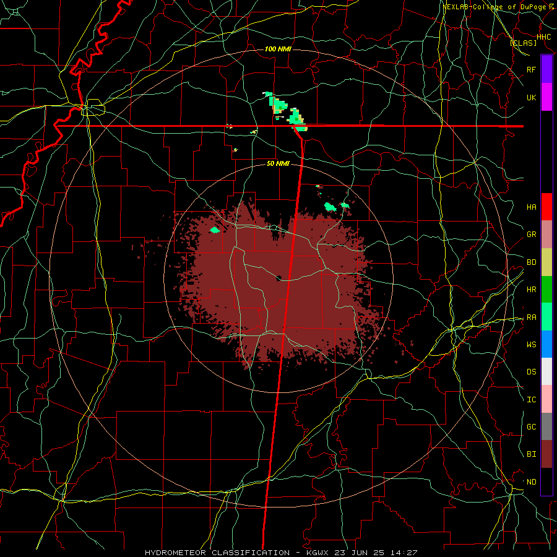557x557 pixels.
Task: Click the WS legend label
Action: point(532,344)
